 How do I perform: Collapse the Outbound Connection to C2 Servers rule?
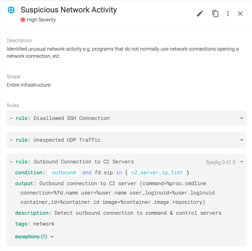click(x=241, y=162)
